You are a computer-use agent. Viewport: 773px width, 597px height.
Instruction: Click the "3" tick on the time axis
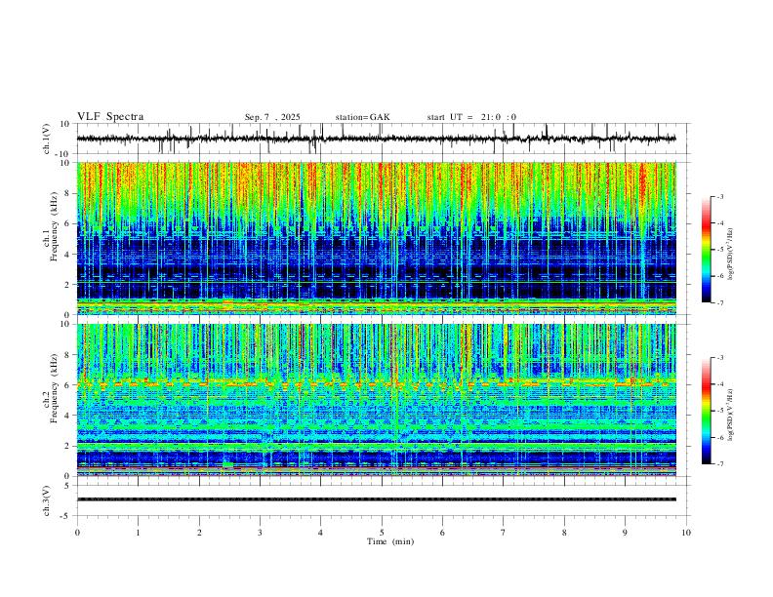tap(260, 533)
